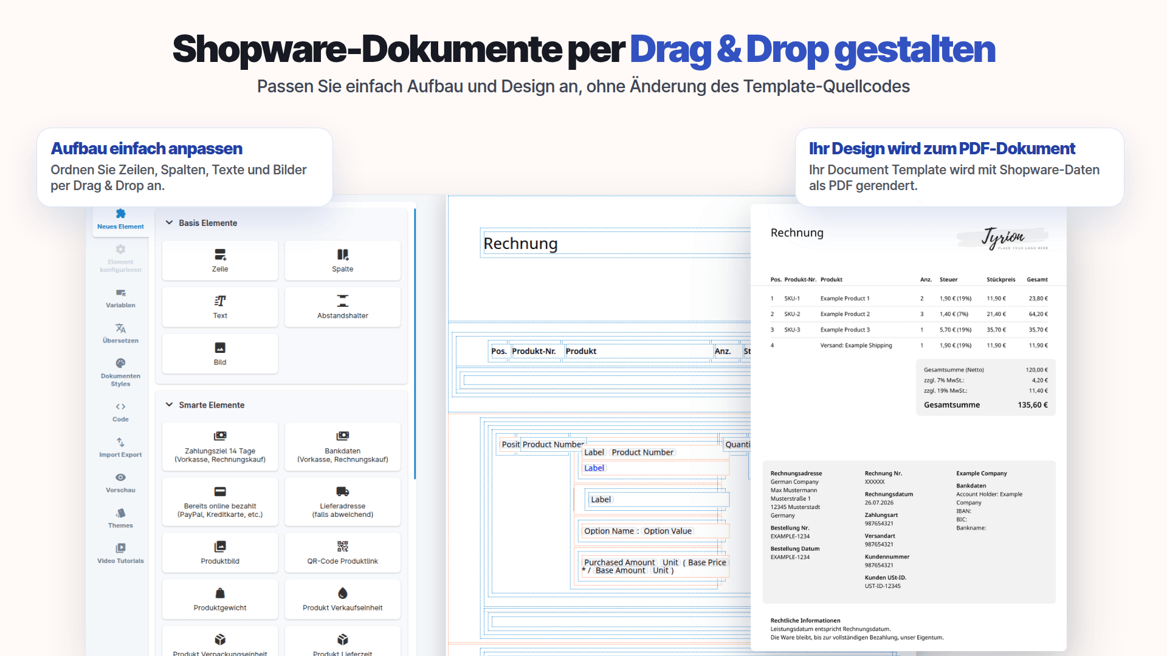Select the Spalte basic element
This screenshot has width=1167, height=656.
pos(343,261)
